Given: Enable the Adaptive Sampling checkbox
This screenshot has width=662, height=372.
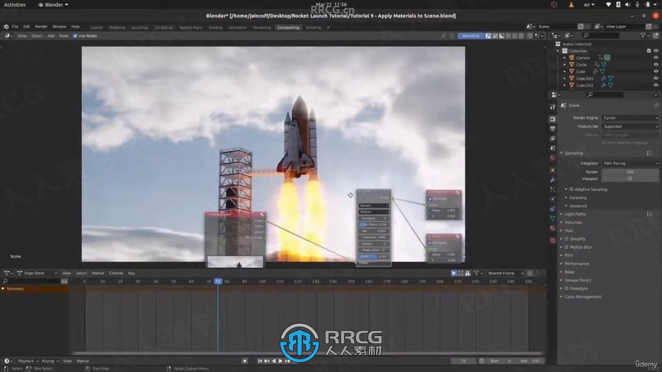Looking at the screenshot, I should click(571, 189).
